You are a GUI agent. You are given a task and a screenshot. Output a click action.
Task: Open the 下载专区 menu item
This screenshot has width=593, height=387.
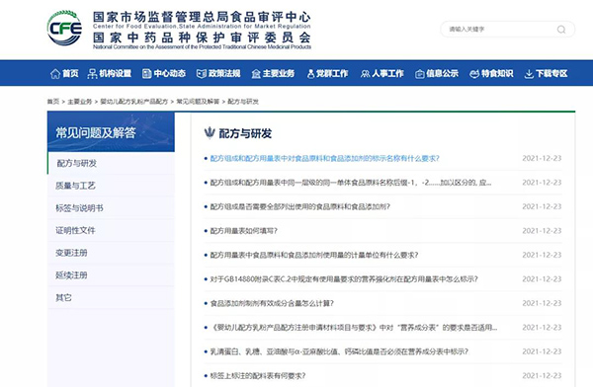pos(551,73)
